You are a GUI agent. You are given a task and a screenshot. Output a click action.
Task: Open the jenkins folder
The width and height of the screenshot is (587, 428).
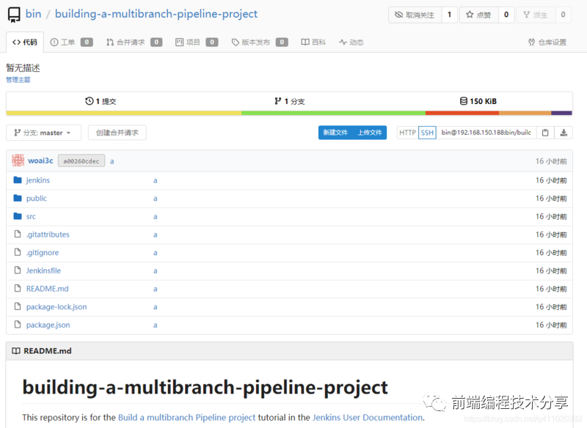(38, 180)
